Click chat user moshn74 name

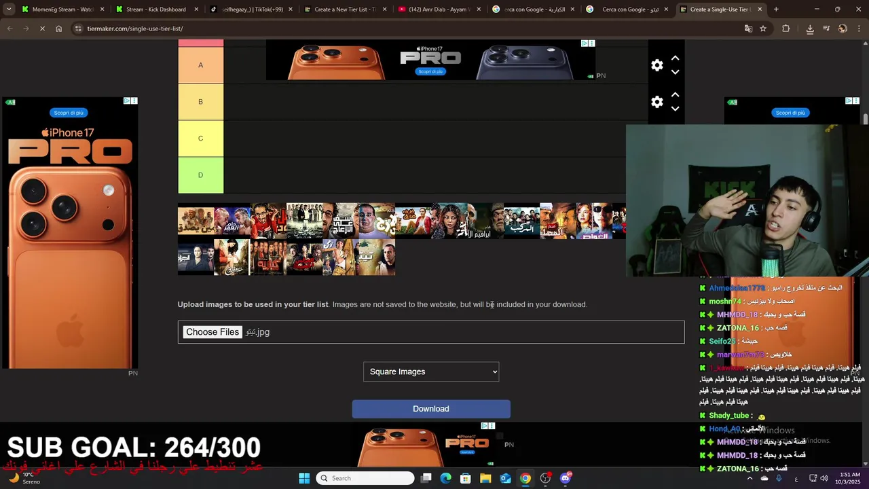tap(725, 301)
